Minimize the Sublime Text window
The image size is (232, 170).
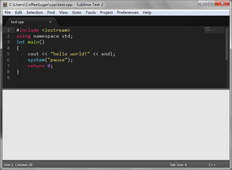(x=202, y=3)
